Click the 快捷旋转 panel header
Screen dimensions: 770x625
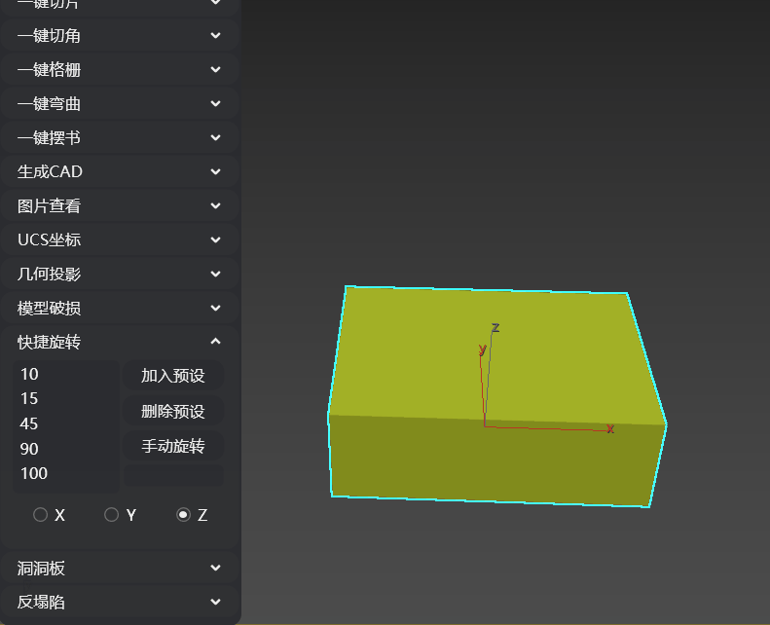coord(120,342)
